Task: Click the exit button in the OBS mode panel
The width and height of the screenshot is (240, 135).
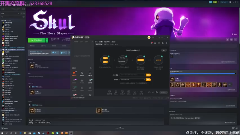Action: click(164, 50)
